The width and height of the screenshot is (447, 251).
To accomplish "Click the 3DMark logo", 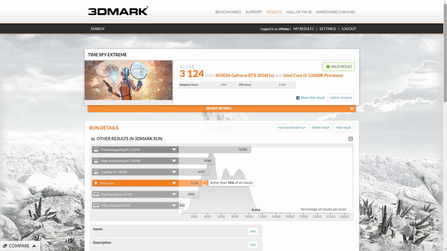I will coord(118,11).
